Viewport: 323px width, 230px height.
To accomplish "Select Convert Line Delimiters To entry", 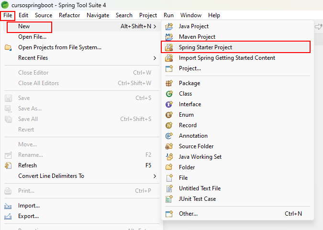I will [x=81, y=176].
